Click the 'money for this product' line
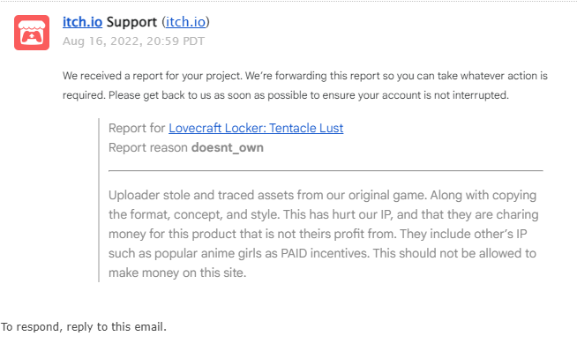The width and height of the screenshot is (577, 351). [318, 234]
